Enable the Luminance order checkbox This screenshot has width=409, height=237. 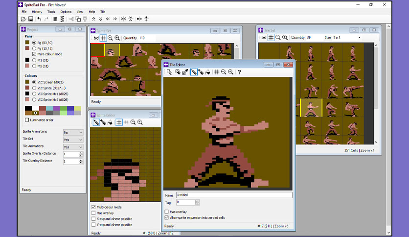click(x=27, y=120)
